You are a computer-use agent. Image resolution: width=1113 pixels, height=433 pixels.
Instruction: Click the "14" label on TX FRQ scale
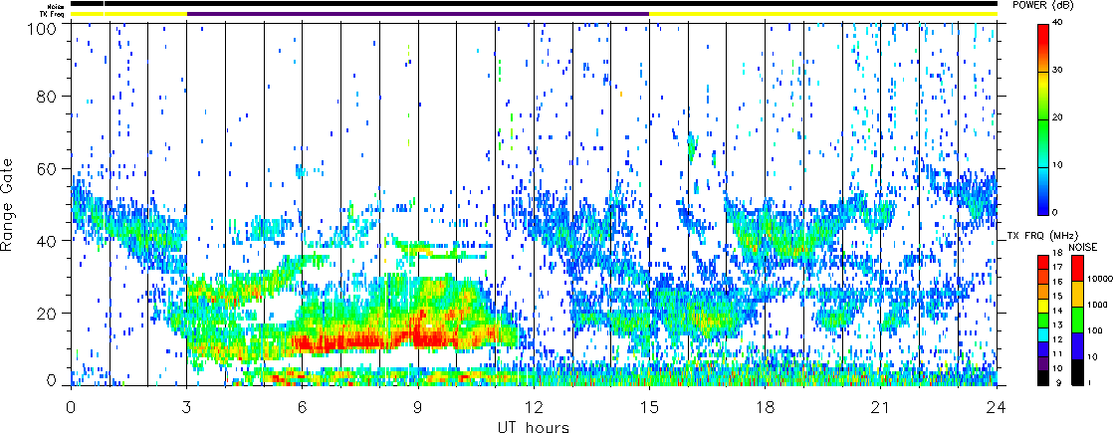click(x=1057, y=311)
